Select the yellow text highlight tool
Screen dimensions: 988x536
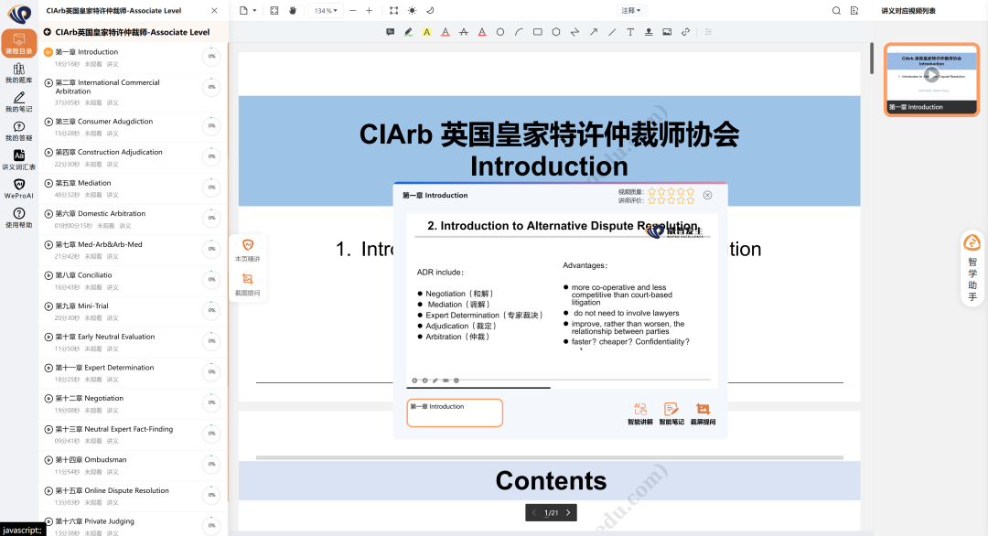point(426,32)
